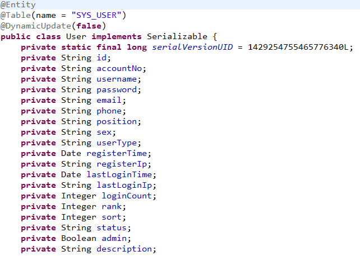The height and width of the screenshot is (256, 360).
Task: Click the "SYS_USER" string literal
Action: pos(96,15)
